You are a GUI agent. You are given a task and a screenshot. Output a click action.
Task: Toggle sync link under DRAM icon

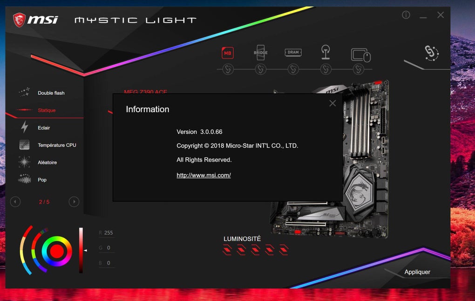[x=293, y=69]
